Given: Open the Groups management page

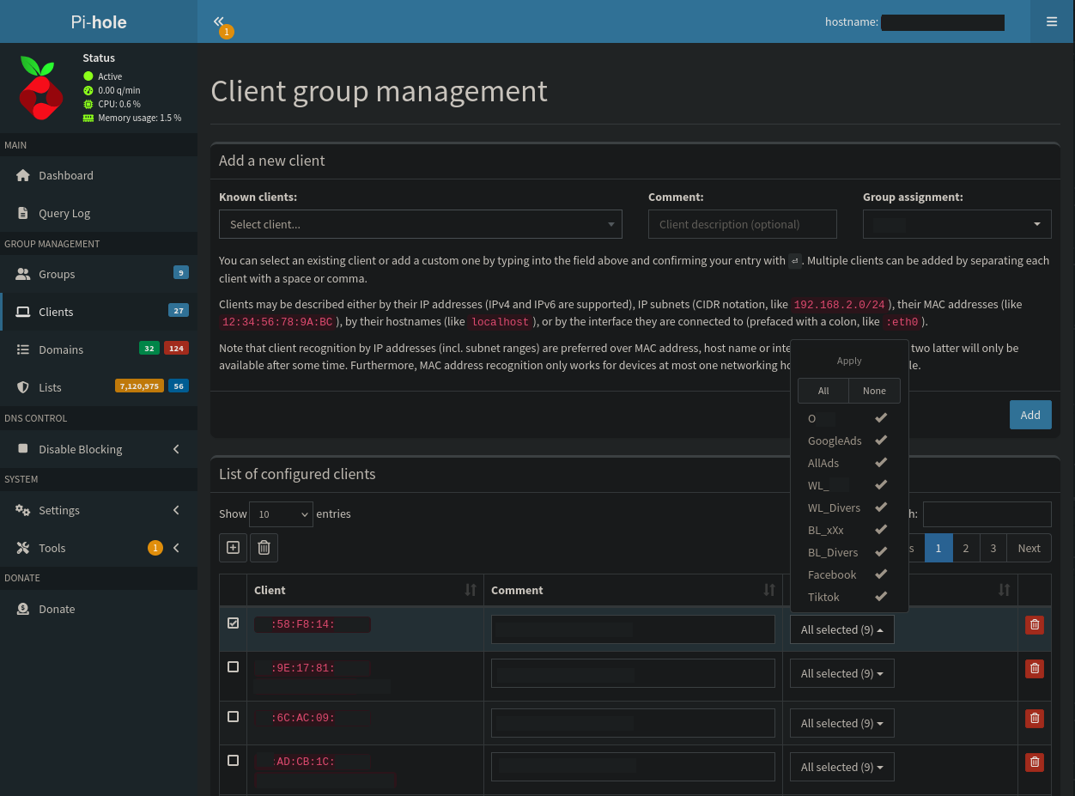Looking at the screenshot, I should (99, 274).
